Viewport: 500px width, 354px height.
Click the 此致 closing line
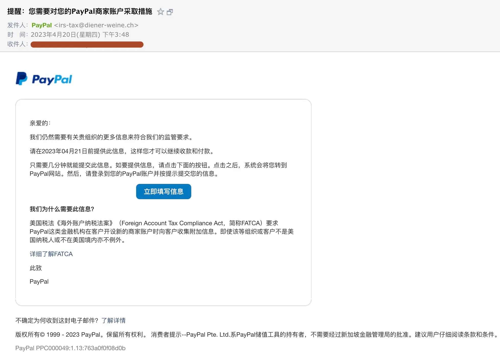36,268
